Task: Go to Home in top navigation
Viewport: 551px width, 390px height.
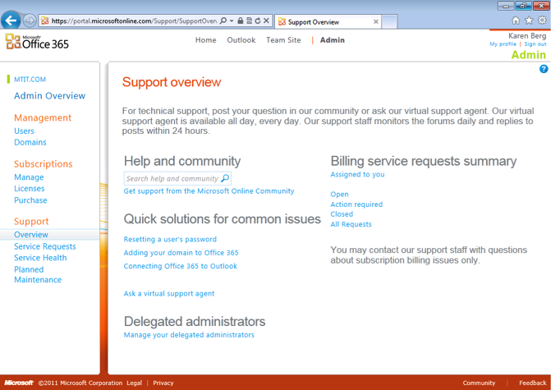Action: point(205,40)
